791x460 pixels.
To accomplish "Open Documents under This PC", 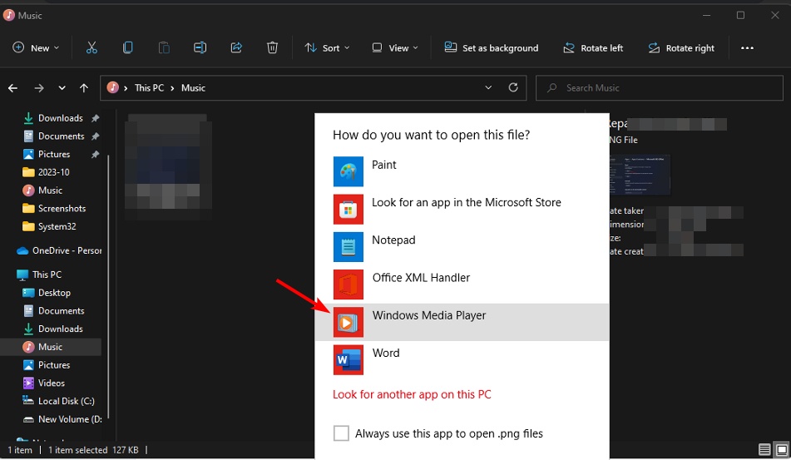I will (x=53, y=311).
